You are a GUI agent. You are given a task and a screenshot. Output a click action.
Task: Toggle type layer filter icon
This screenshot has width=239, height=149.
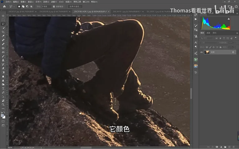[224, 38]
